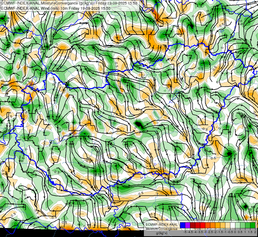Pick the orange-red swatch between -3 and -2.5
Screen dimensions: 258x237
point(208,225)
